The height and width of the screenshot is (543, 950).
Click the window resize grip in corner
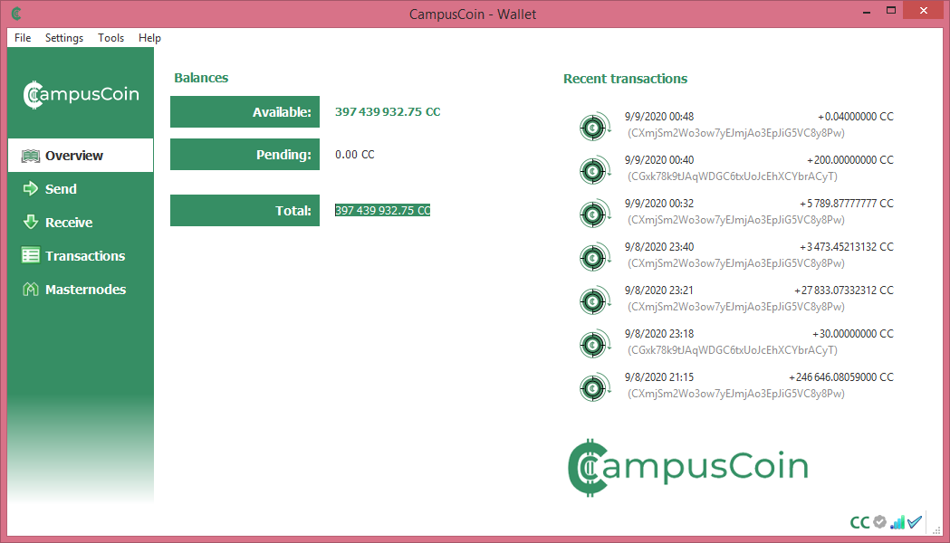[936, 529]
